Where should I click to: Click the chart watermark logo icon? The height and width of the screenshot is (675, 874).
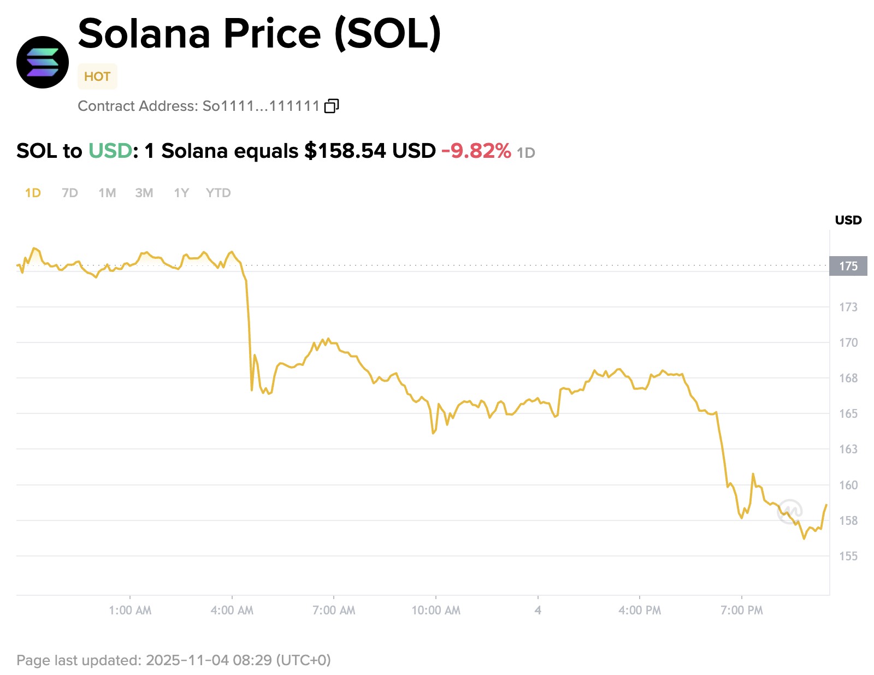coord(790,511)
